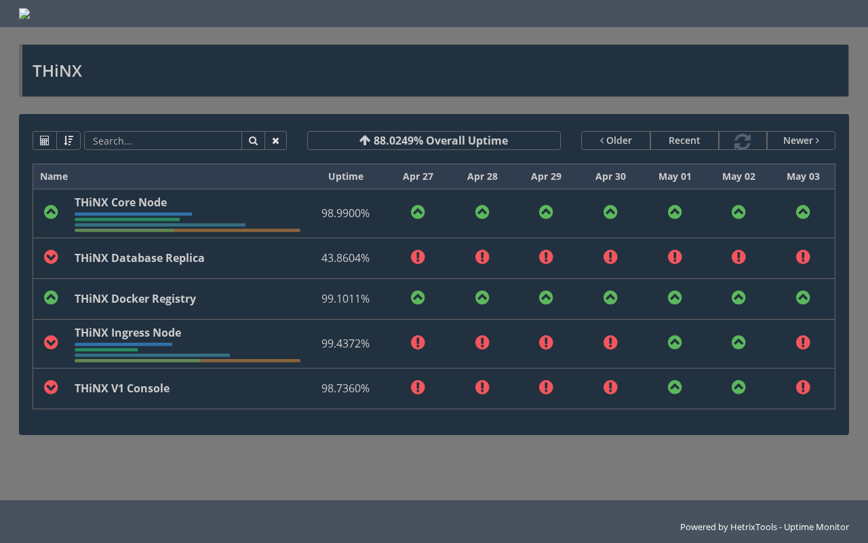Screen dimensions: 868x543
Task: Go to Newer uptime dates
Action: 801,141
